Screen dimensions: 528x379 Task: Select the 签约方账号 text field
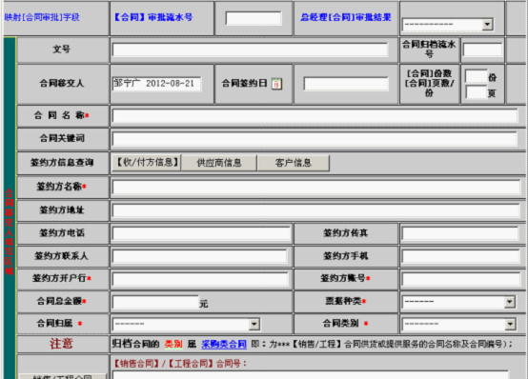click(461, 279)
